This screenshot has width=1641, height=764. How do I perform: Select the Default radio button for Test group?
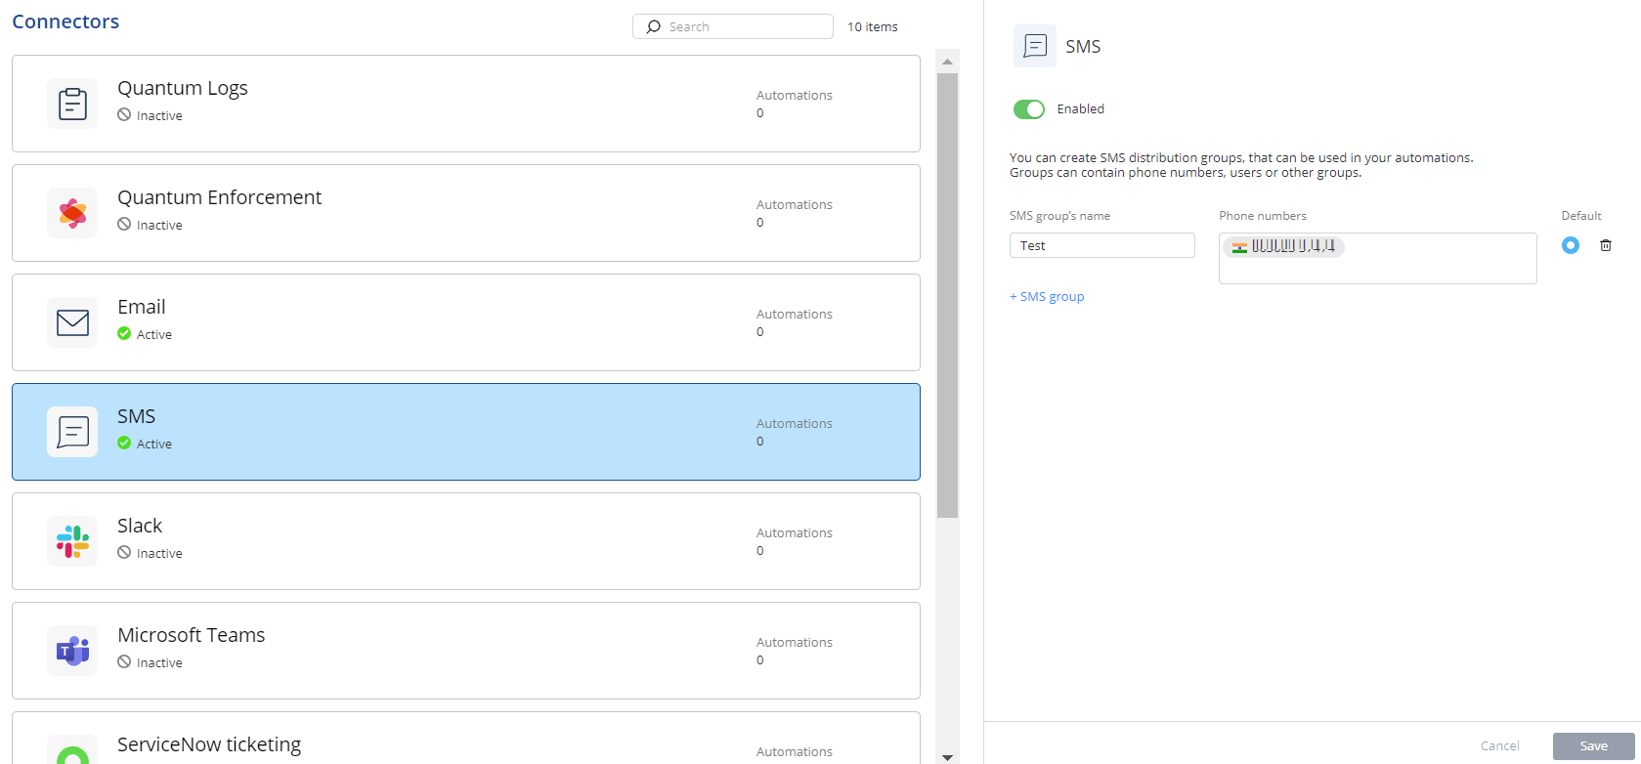pyautogui.click(x=1571, y=245)
